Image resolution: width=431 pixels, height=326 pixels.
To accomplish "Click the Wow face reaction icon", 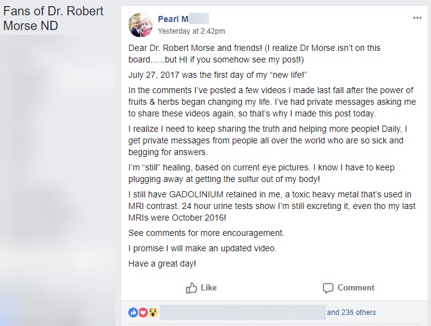I will (x=153, y=313).
